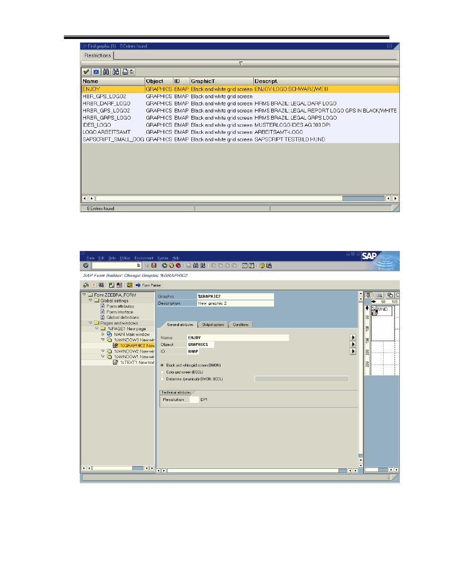
Task: Click the Name column header in Find graphic
Action: (x=113, y=81)
